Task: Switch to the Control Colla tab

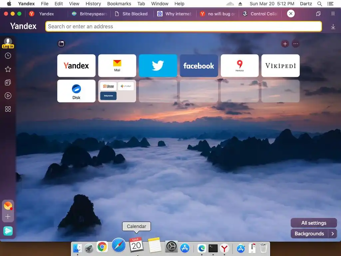Action: (x=260, y=14)
